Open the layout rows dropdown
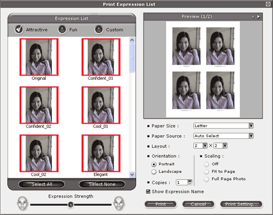The height and width of the screenshot is (215, 273). [225, 146]
